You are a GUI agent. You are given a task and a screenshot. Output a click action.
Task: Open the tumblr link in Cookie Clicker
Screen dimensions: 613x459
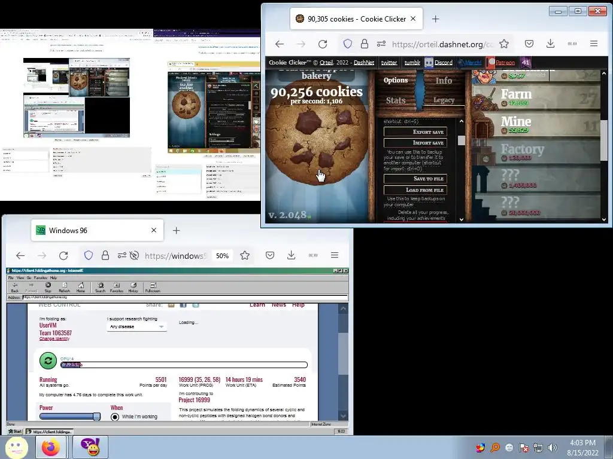tap(412, 62)
